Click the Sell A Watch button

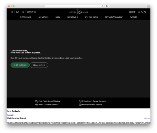[x=39, y=65]
